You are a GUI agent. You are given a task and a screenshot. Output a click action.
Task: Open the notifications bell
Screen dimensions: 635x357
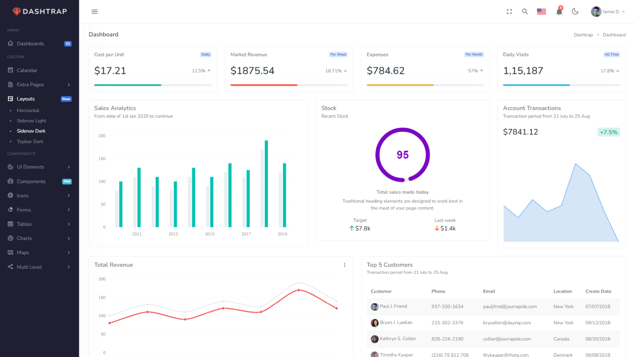(x=559, y=11)
